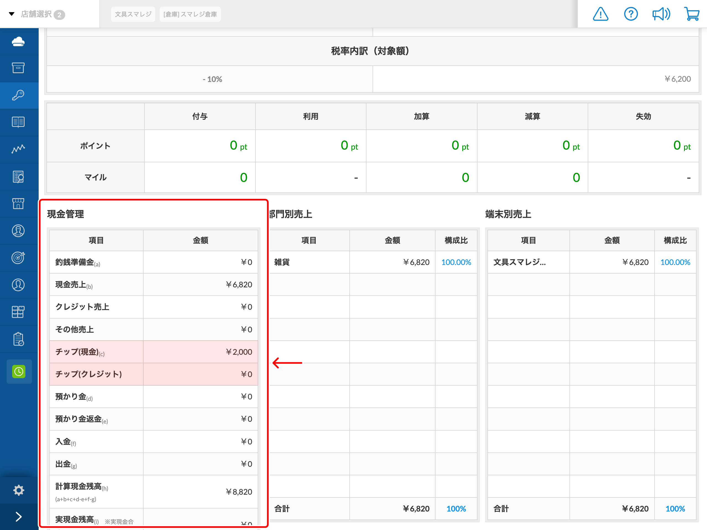Open the open-book ledger sidebar icon
The width and height of the screenshot is (707, 530).
tap(18, 122)
